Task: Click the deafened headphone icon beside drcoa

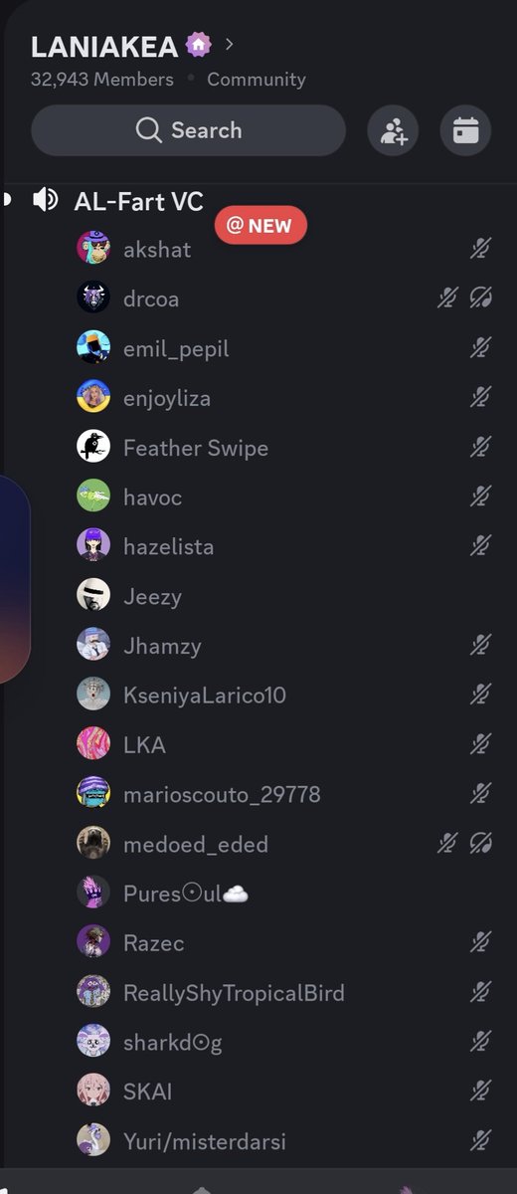Action: click(481, 298)
